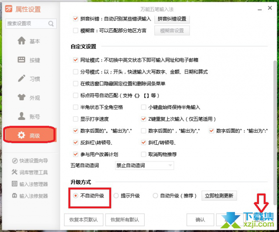Click the 确认 button

pos(200,220)
